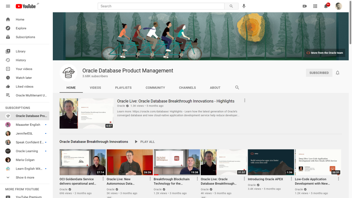
Task: Play Blockchain 19:38 video thumbnail
Action: [177, 162]
